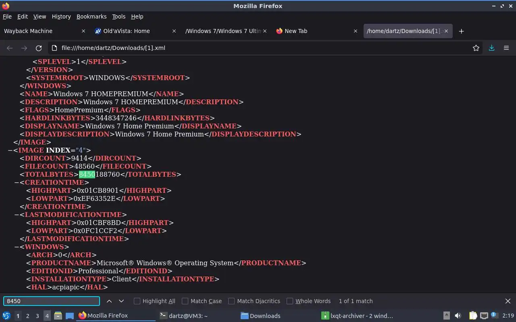
Task: Bookmark this page with the star icon
Action: (x=476, y=48)
